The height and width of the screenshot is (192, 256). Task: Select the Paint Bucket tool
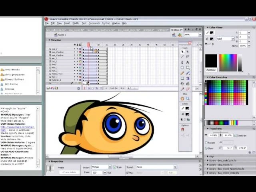(188, 84)
